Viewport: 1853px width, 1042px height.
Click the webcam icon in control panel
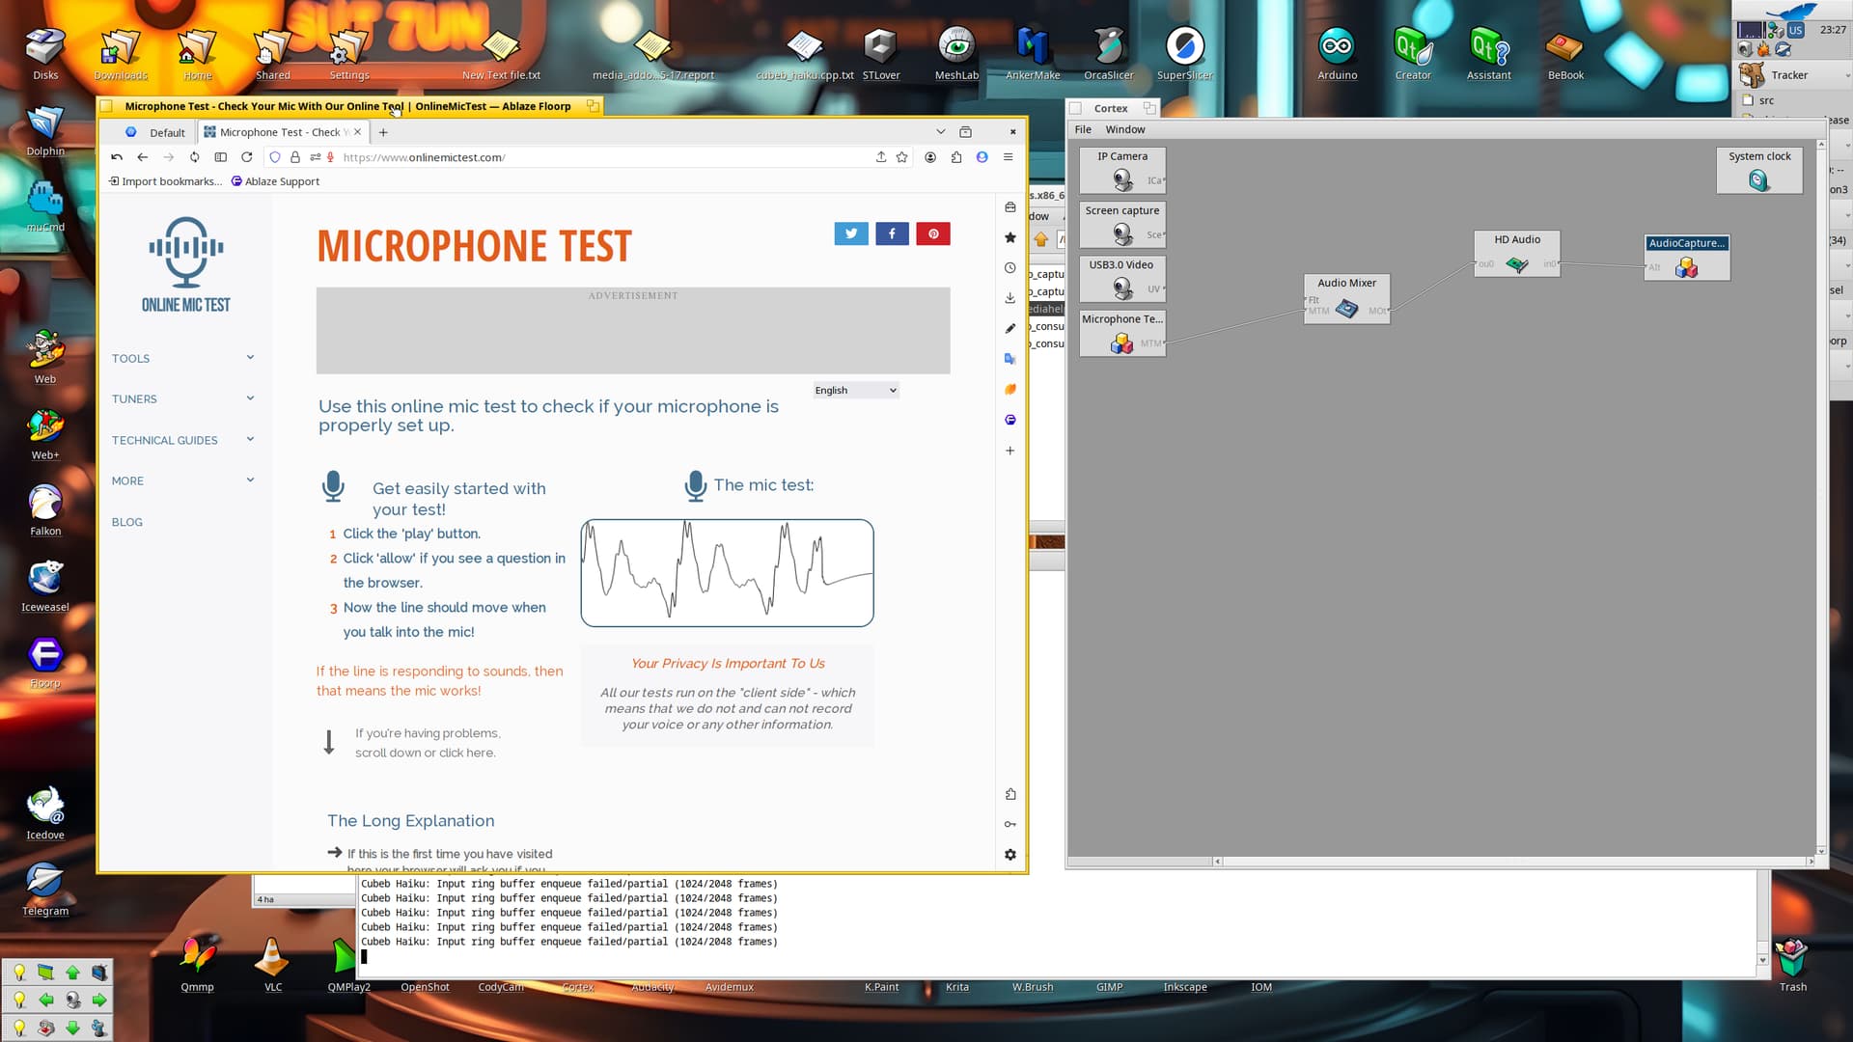click(72, 1000)
